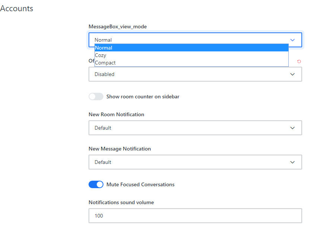Turn off Mute Focused Conversations switch

click(x=96, y=184)
